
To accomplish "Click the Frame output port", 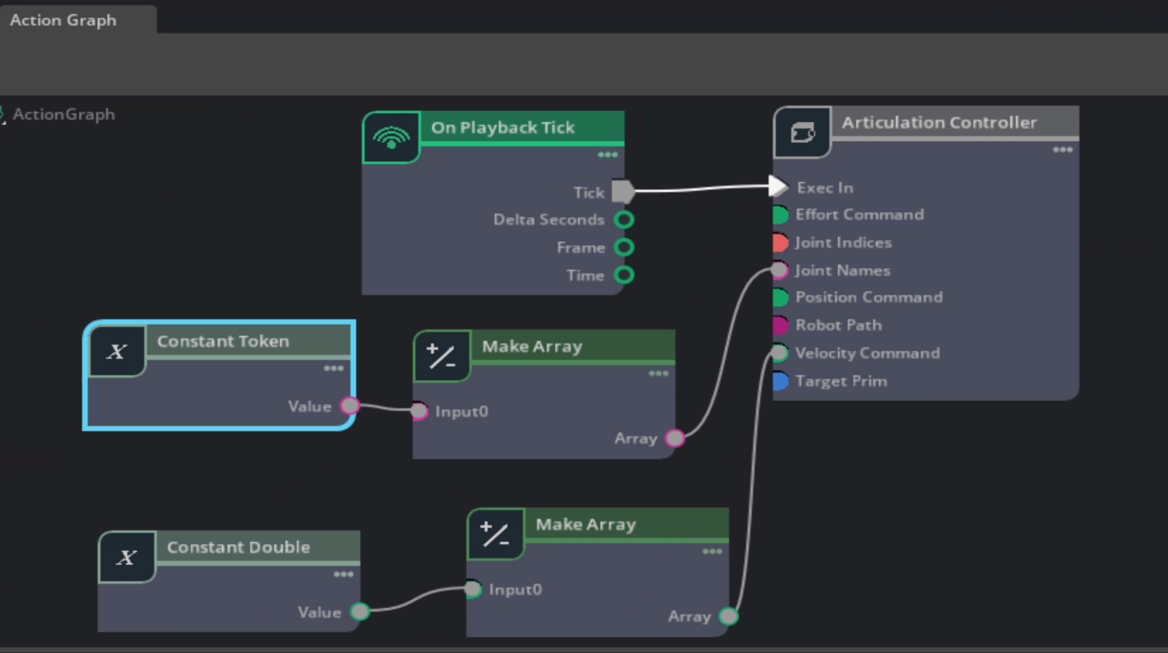I will point(624,247).
